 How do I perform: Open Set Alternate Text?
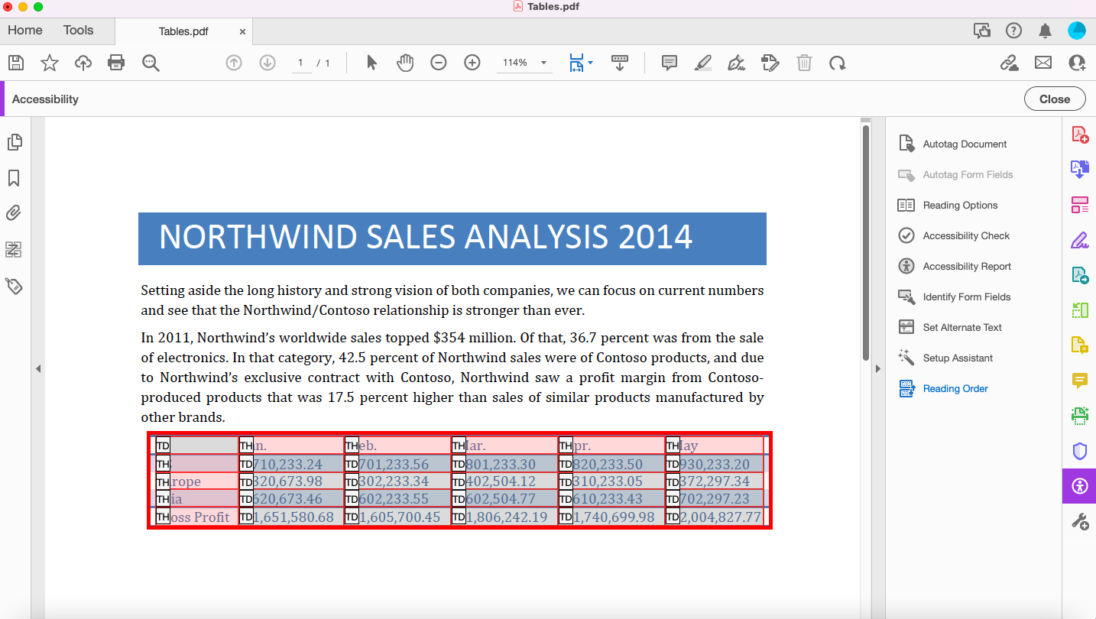(949, 327)
